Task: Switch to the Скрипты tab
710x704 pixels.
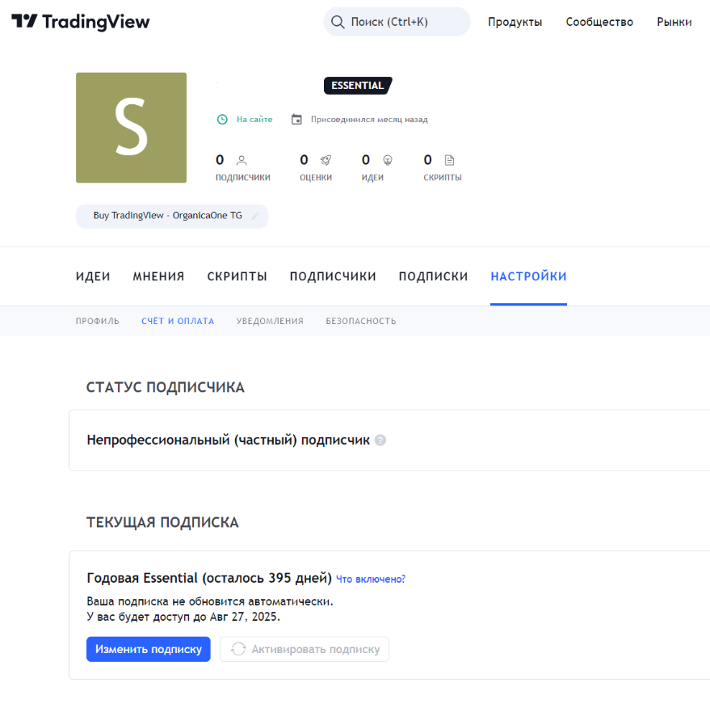Action: pos(237,276)
